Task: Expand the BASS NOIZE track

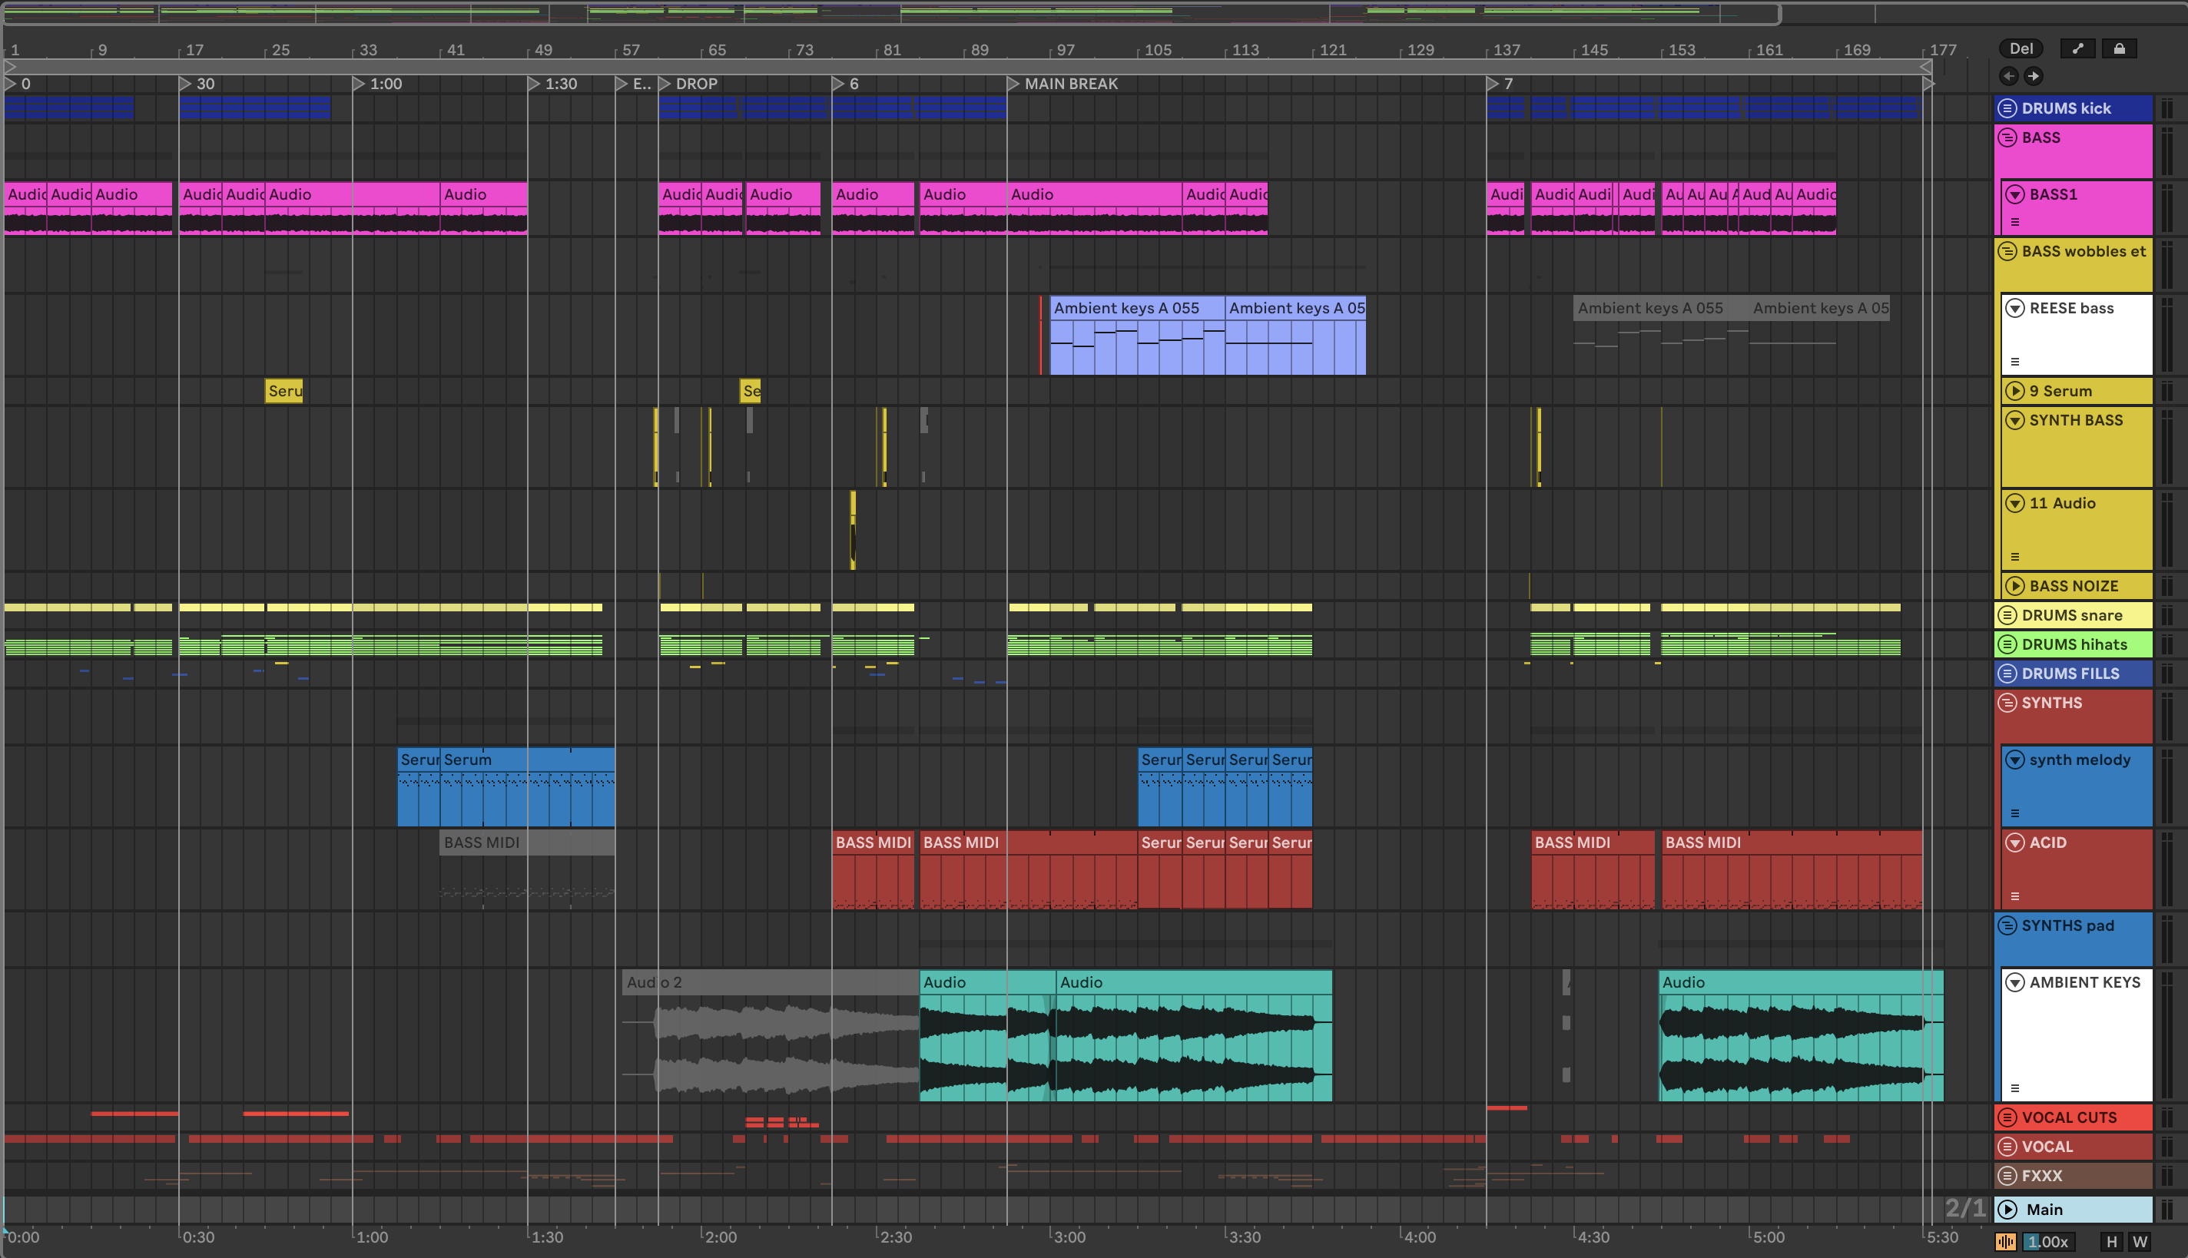Action: pos(2015,586)
